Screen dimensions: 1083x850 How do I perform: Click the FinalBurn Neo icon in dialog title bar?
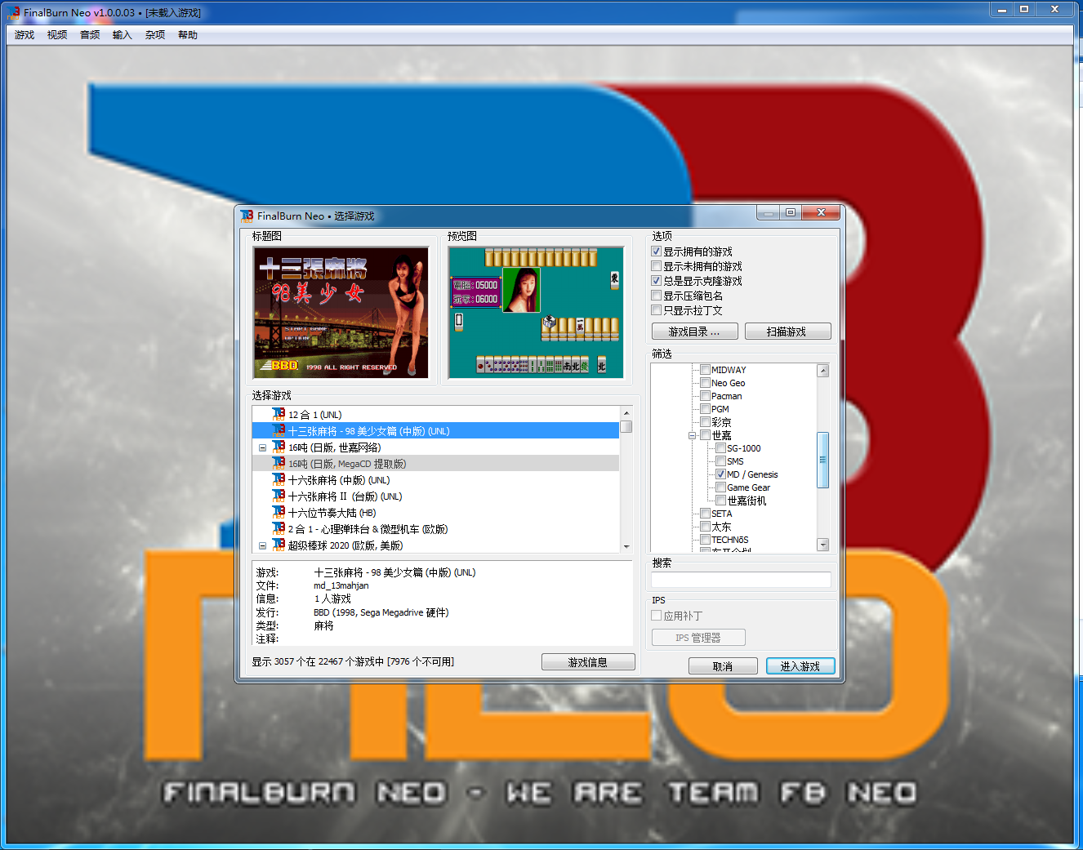pos(247,216)
